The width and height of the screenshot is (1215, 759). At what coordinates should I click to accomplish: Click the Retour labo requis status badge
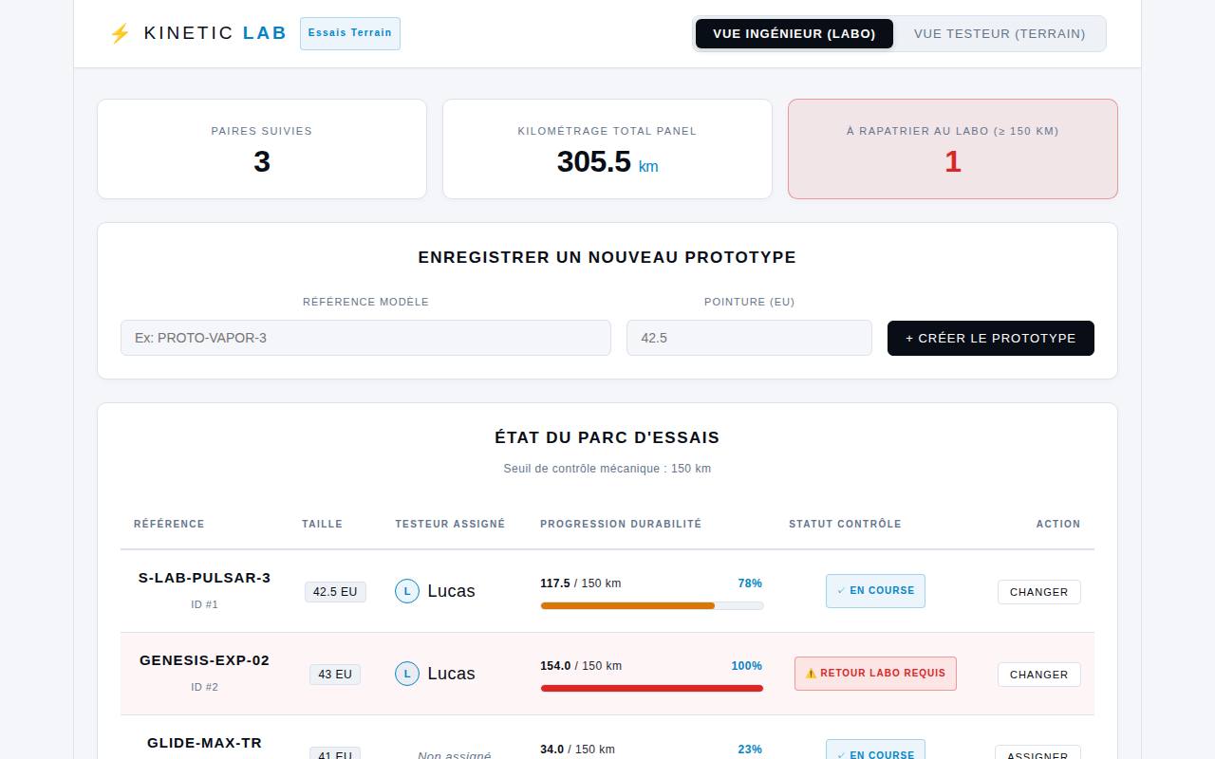pos(875,674)
